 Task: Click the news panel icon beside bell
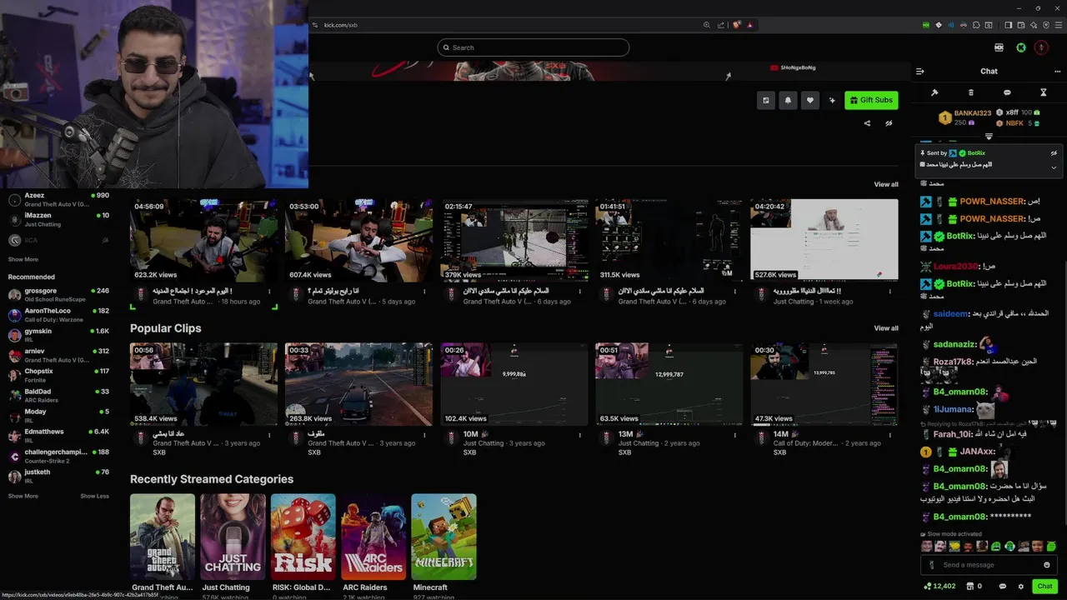coord(766,100)
